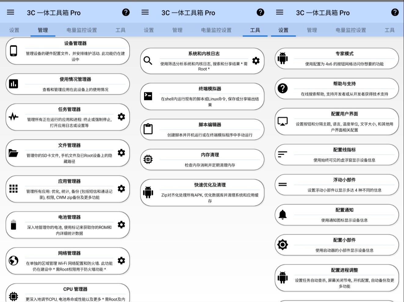Viewport: 404px width, 302px height.
Task: Open settings gear for 应用管理器
Action: 121,189
